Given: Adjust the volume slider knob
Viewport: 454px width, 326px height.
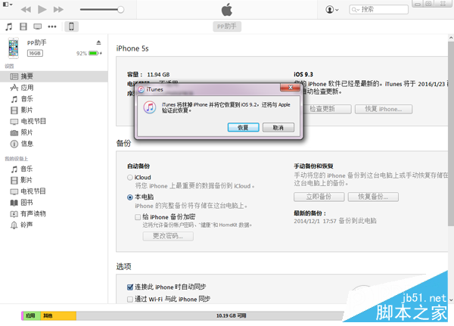Looking at the screenshot, I should click(121, 10).
